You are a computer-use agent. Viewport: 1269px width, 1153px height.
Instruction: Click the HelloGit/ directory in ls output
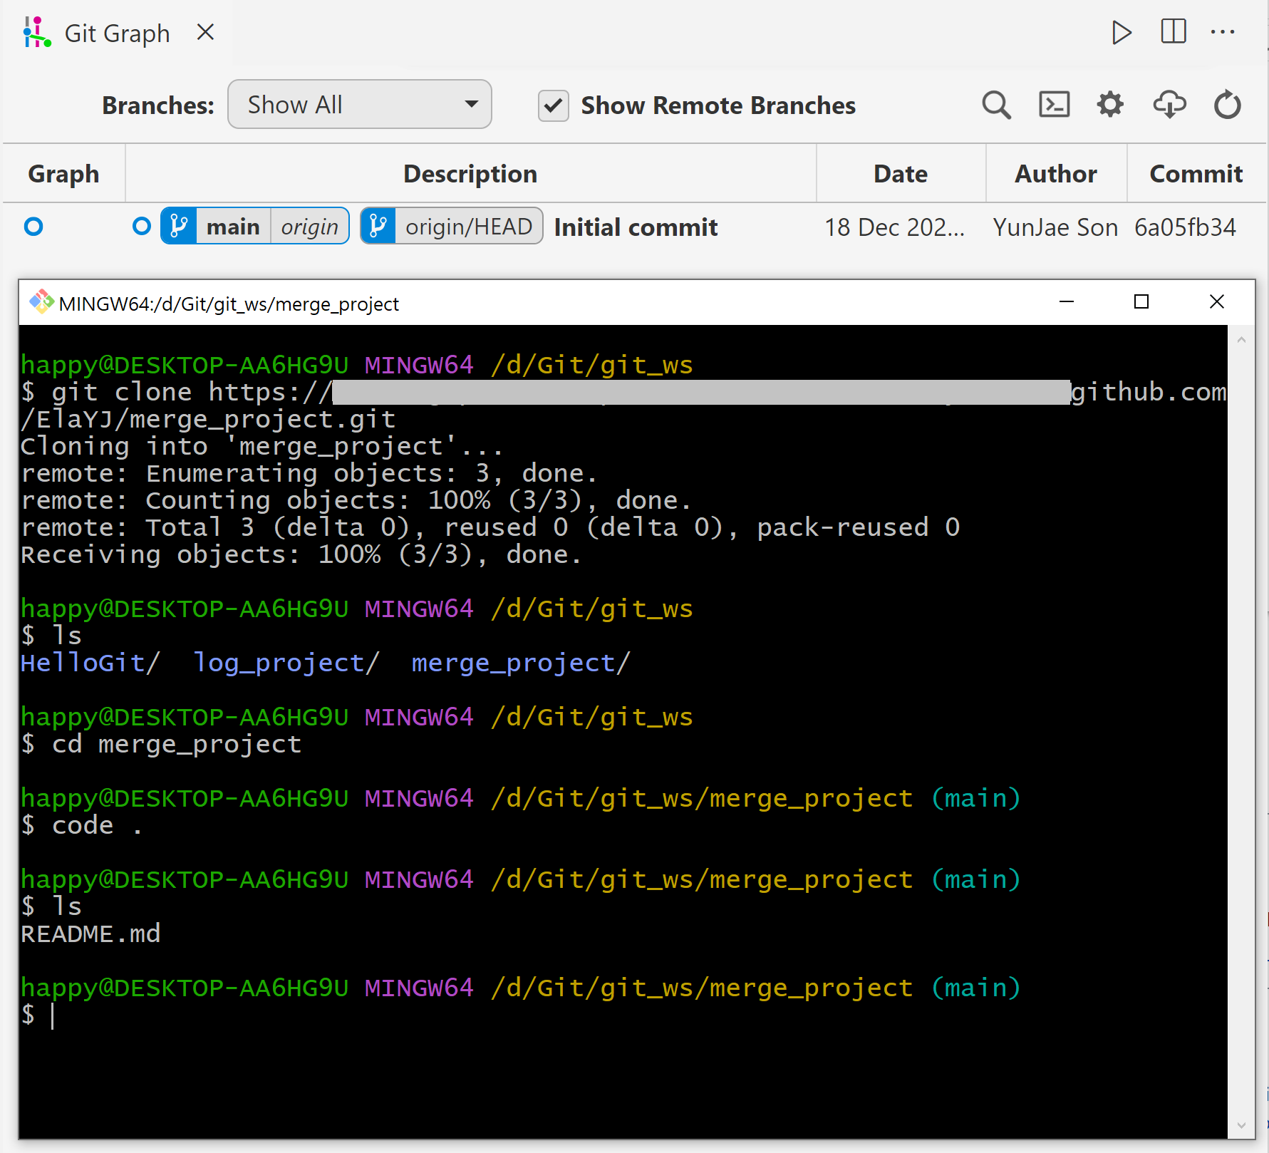(x=90, y=663)
